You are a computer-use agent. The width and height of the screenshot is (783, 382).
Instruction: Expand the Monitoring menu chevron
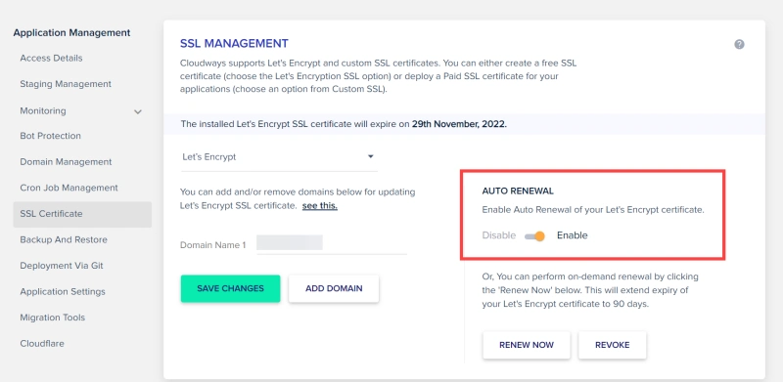coord(138,111)
